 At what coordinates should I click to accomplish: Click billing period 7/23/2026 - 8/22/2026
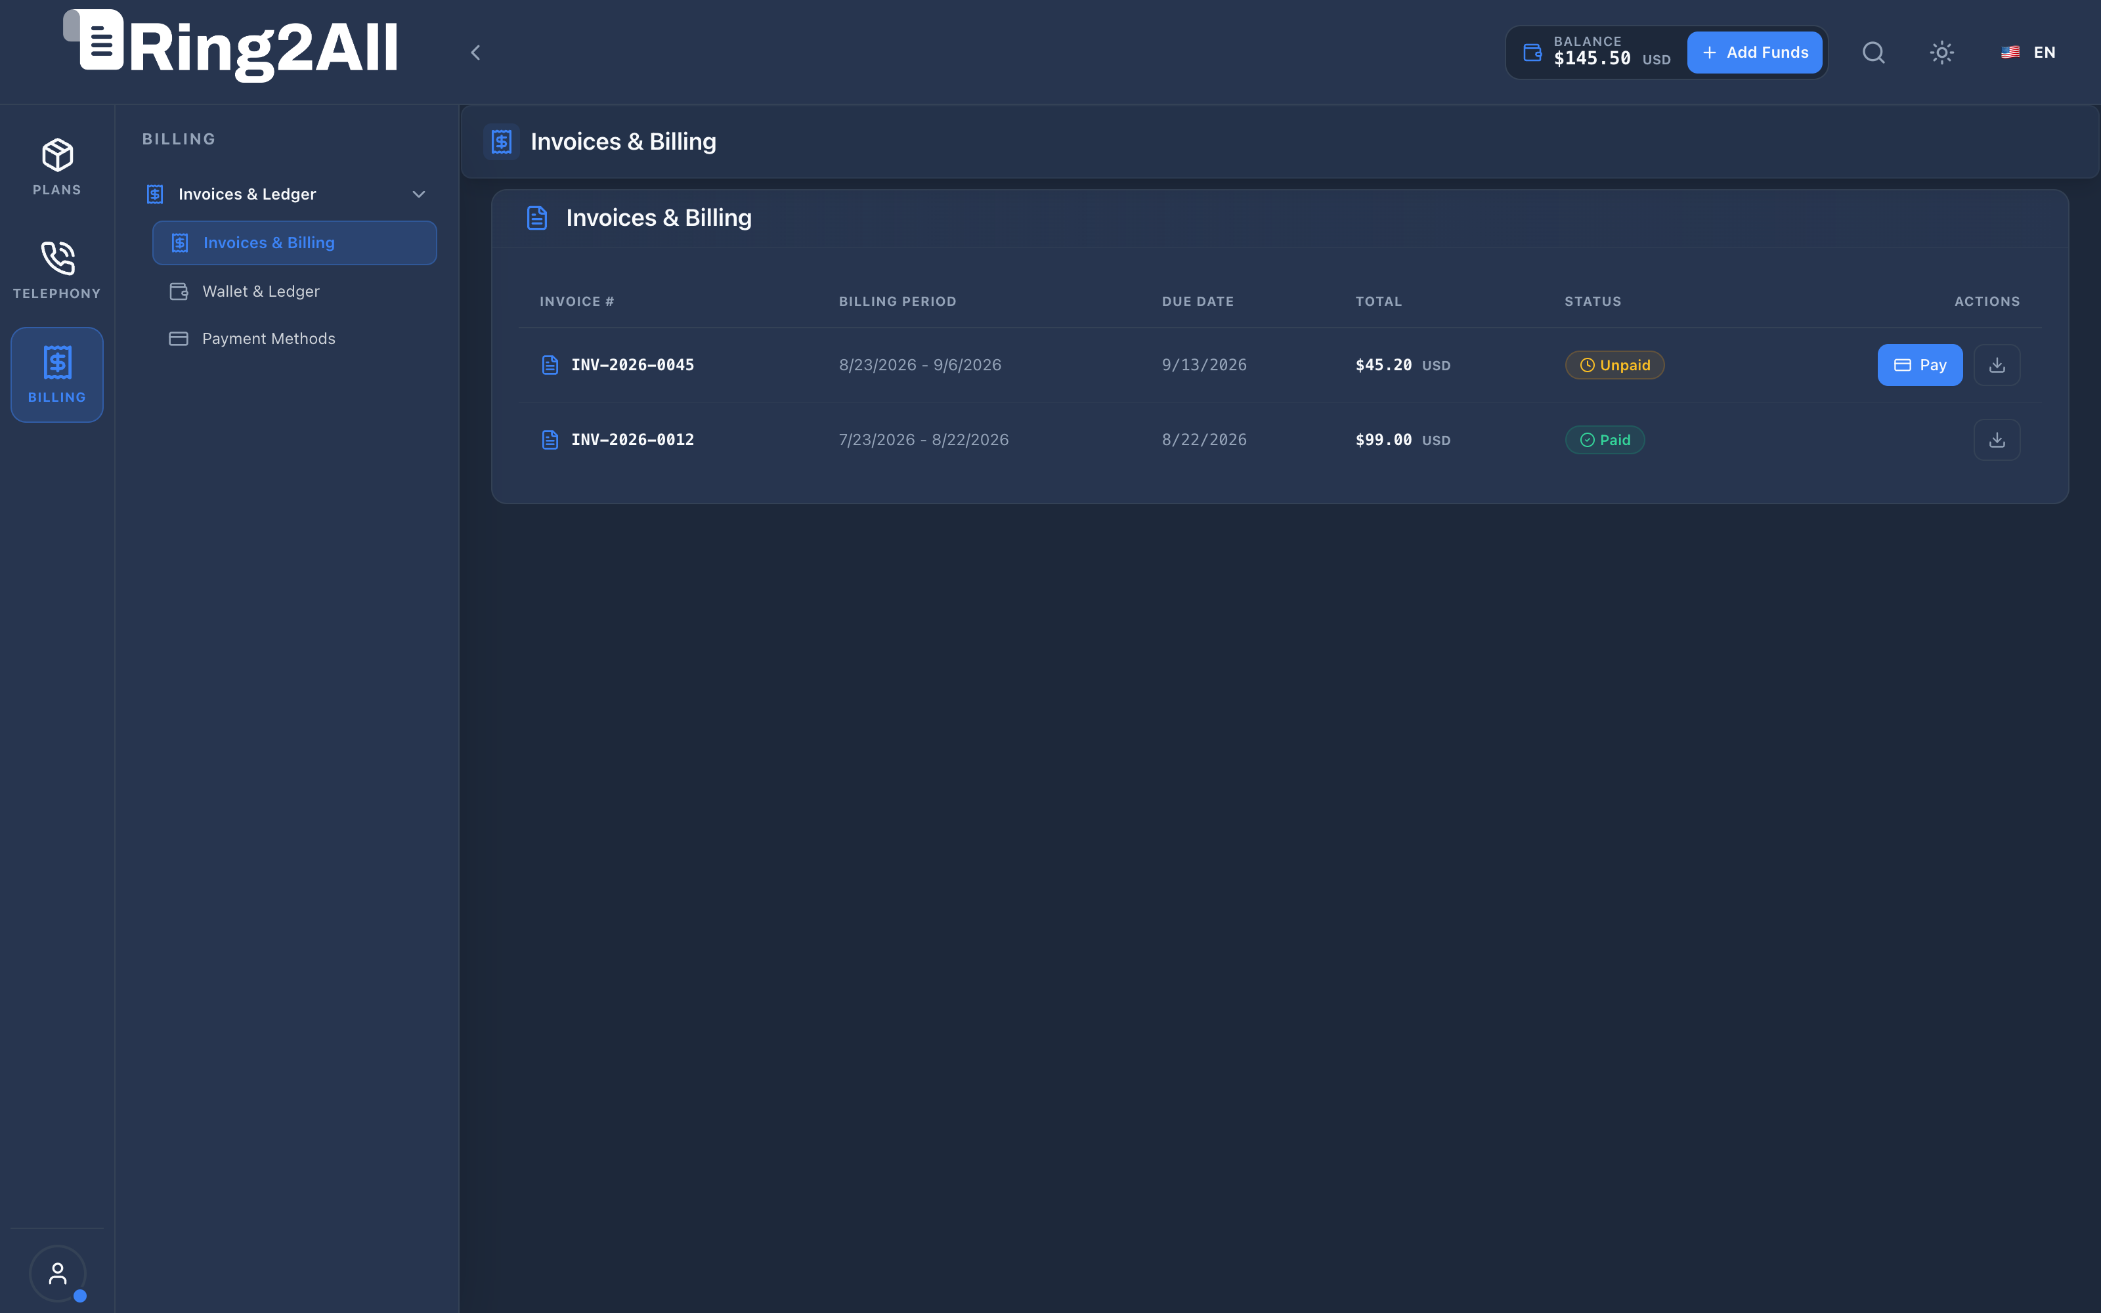click(924, 441)
